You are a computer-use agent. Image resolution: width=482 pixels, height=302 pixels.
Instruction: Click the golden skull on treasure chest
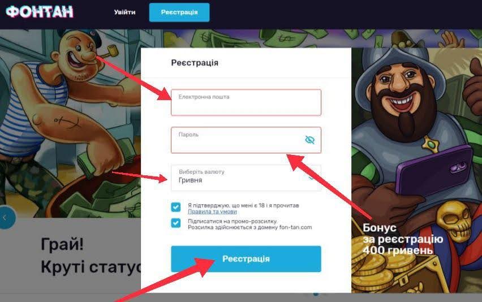[454, 219]
